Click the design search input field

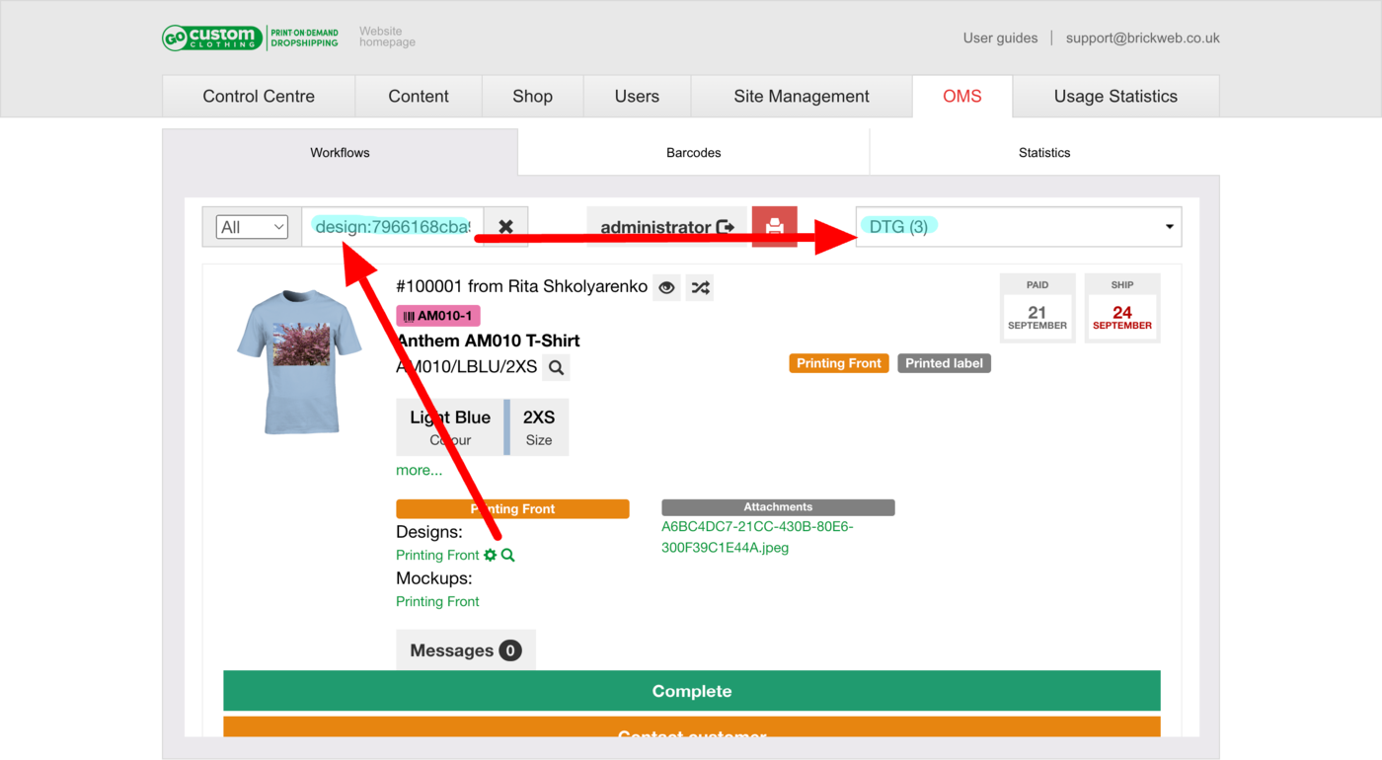[x=393, y=227]
